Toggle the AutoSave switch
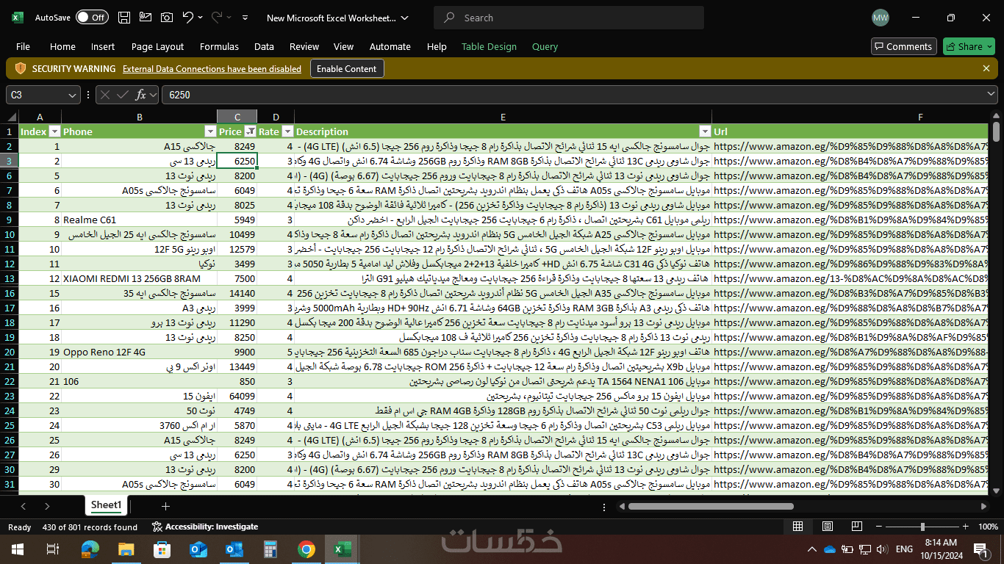1004x564 pixels. click(92, 18)
